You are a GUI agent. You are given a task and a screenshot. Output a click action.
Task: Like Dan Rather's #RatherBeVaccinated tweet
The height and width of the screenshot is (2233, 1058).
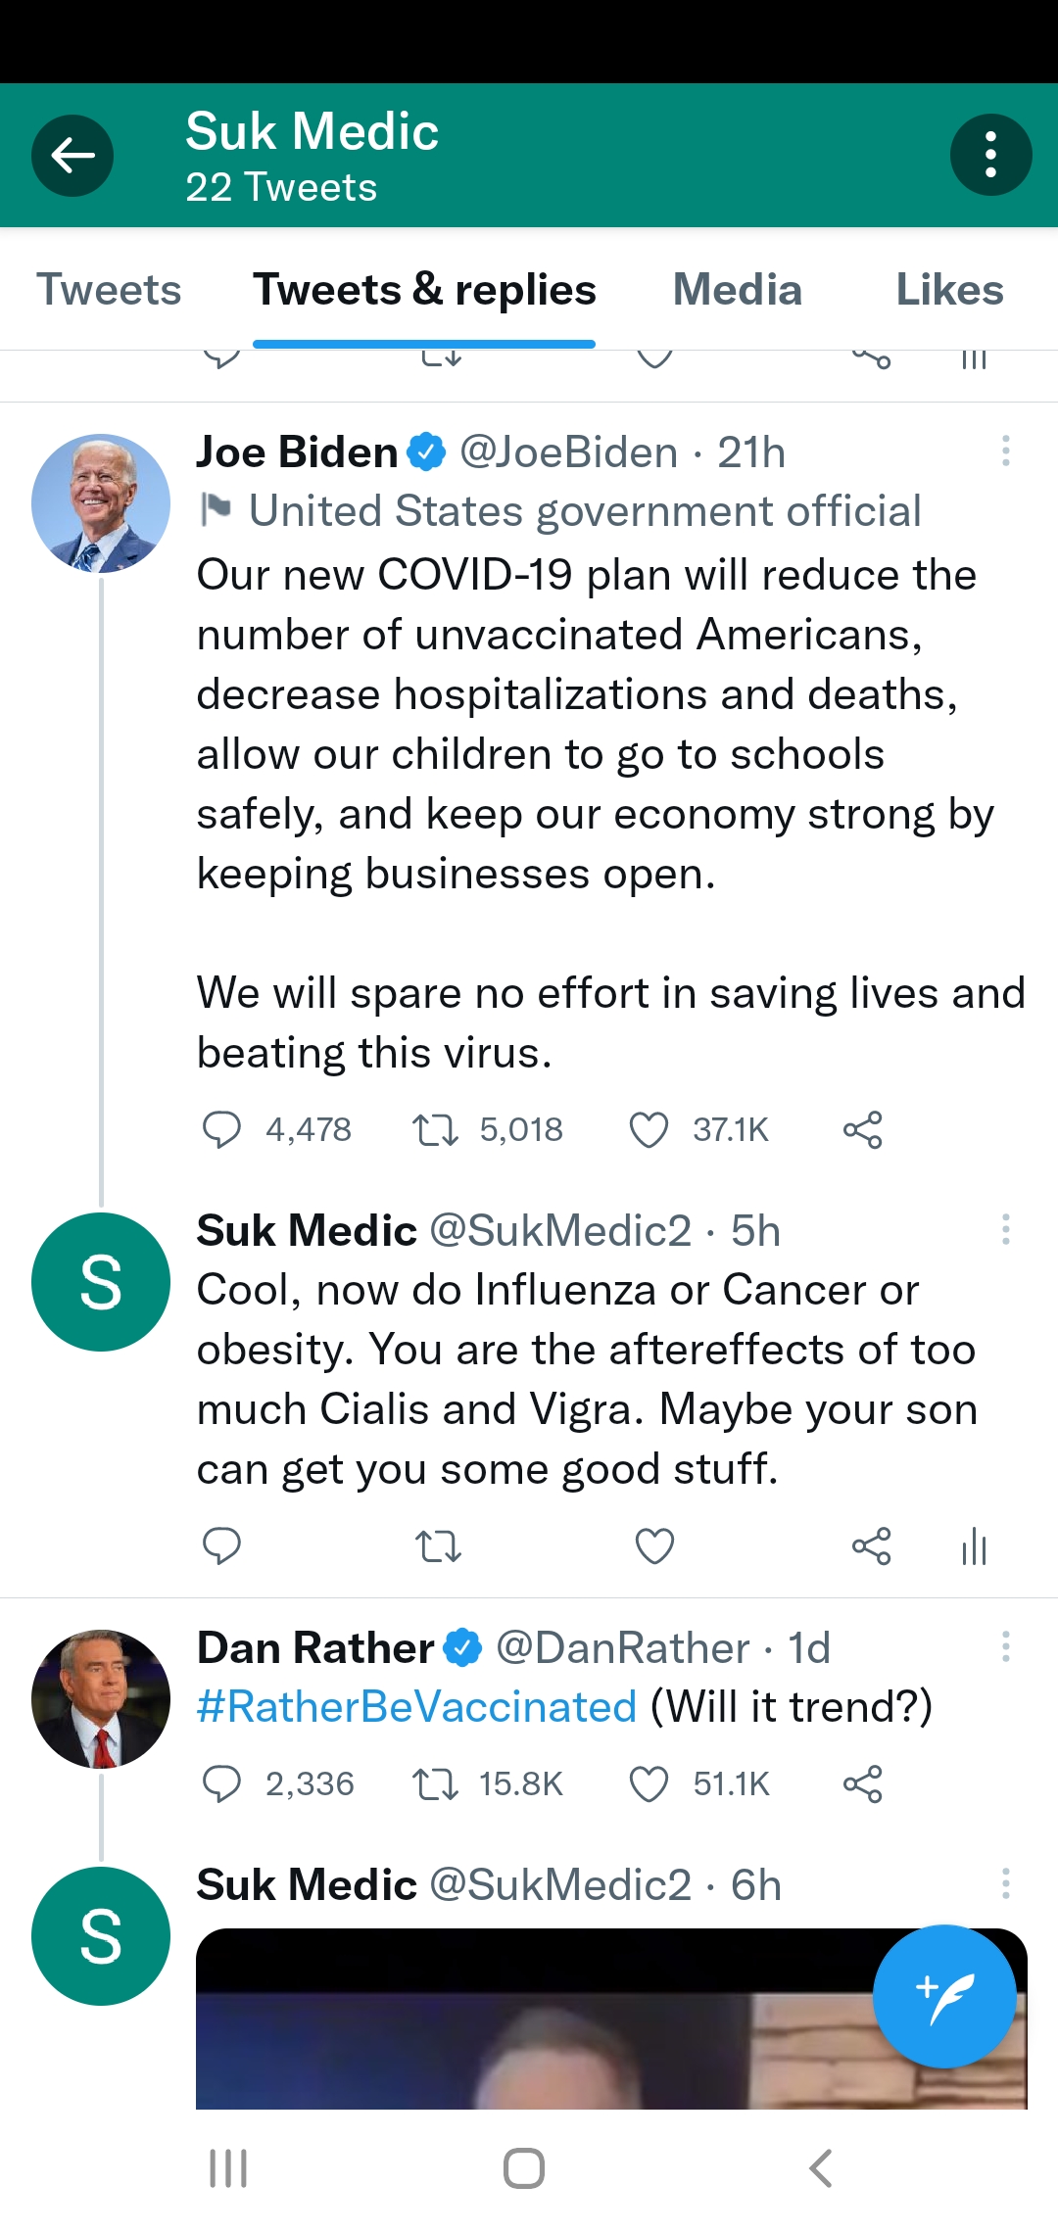click(x=649, y=1783)
